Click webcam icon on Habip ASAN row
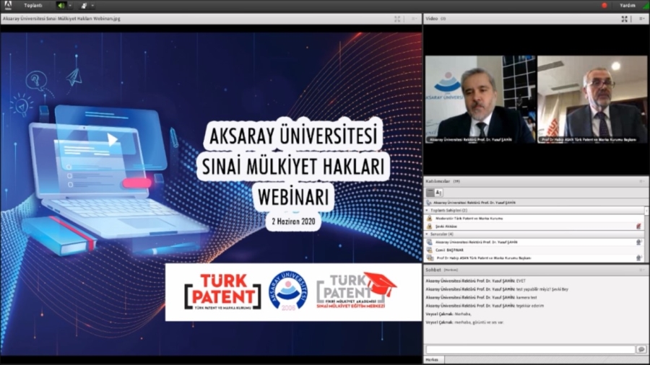The image size is (650, 365). 639,258
